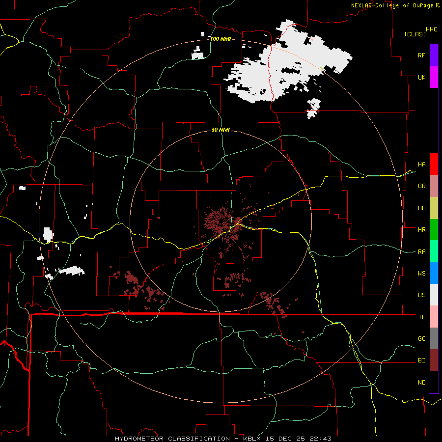
Task: Select the GR salmon color swatch
Action: point(434,186)
